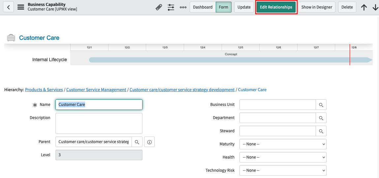Go back using the left chevron button

9,7
